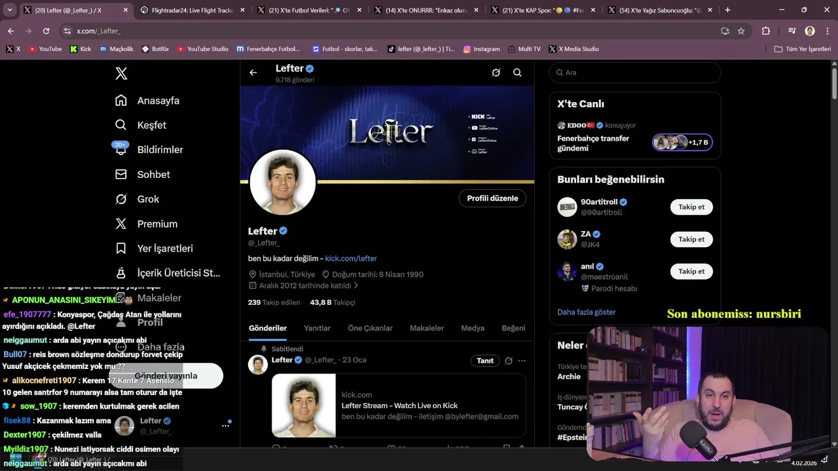Bookmark page with star icon

[741, 31]
